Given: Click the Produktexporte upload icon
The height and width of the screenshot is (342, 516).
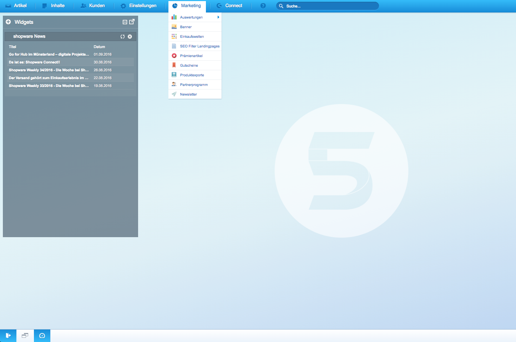Looking at the screenshot, I should [174, 75].
